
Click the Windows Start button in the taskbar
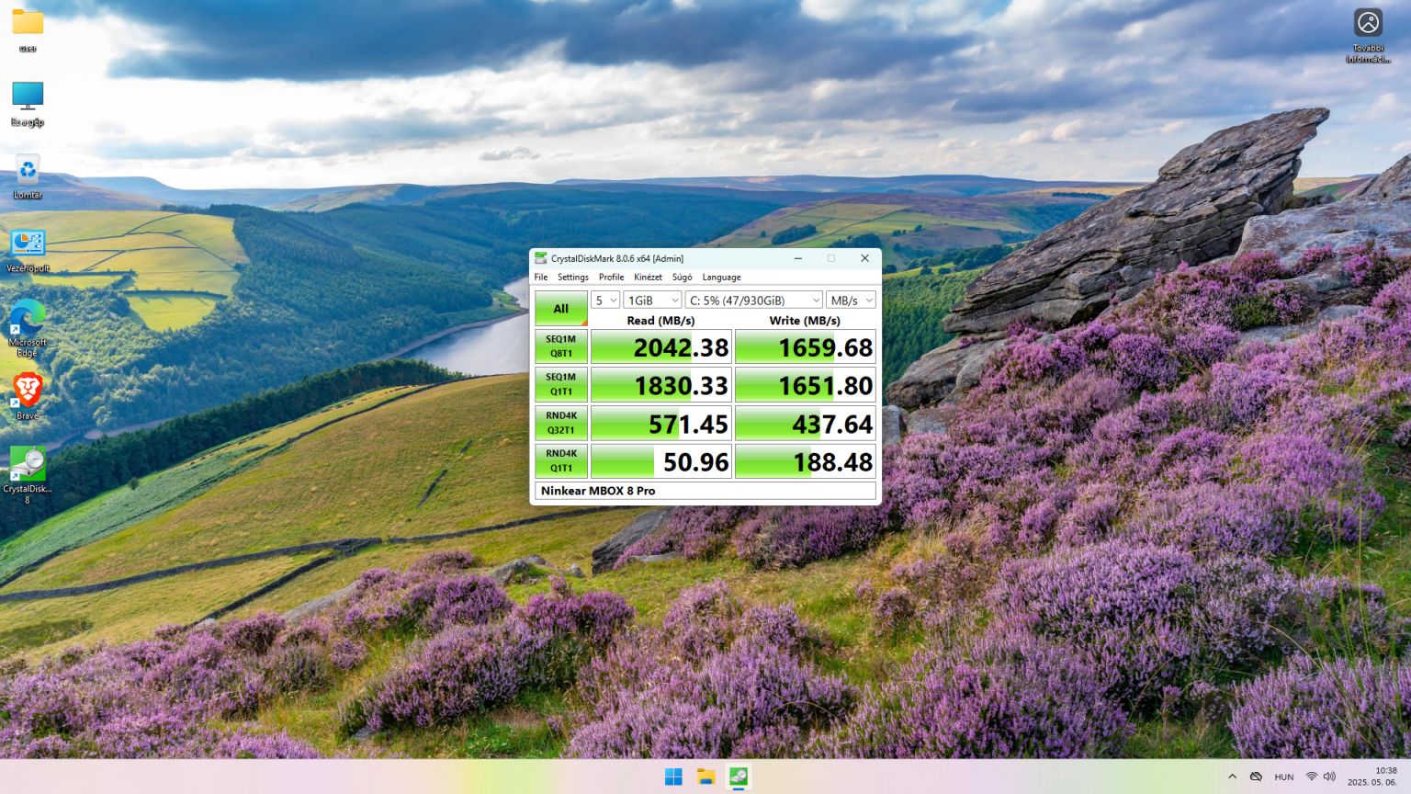[673, 777]
